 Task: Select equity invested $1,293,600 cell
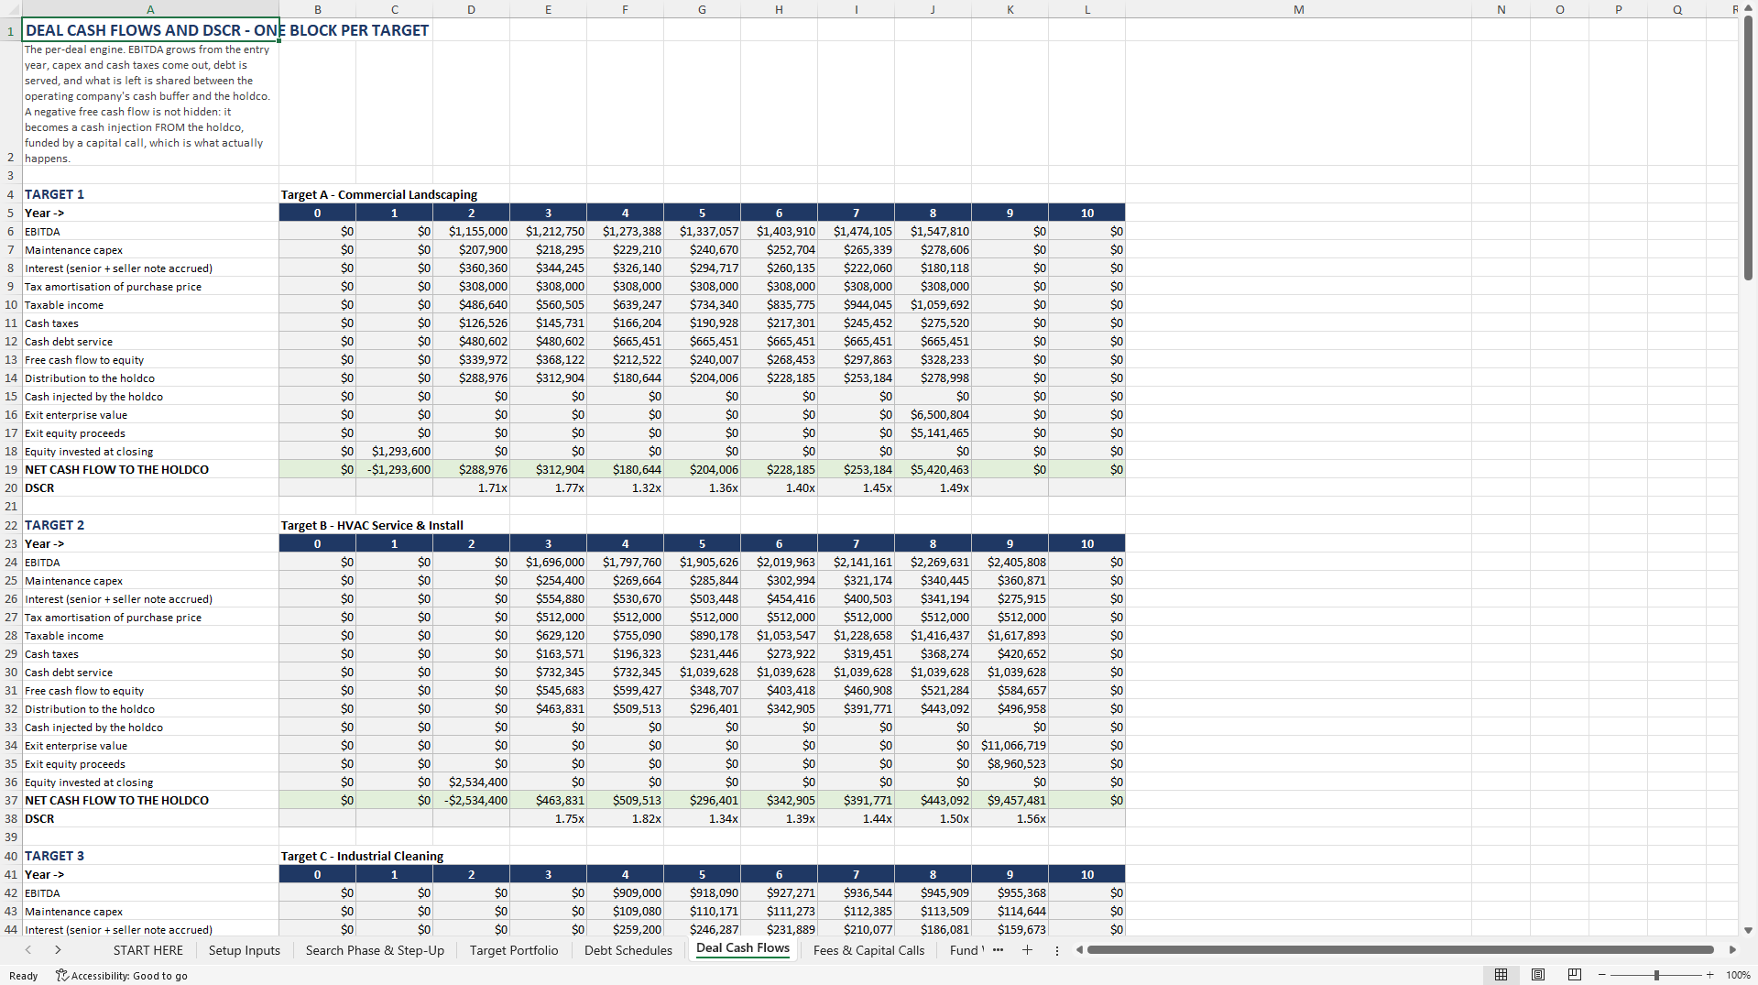click(x=394, y=451)
